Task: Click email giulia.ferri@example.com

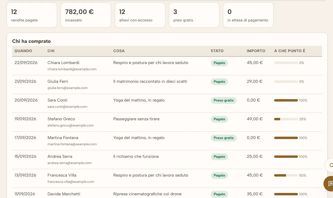Action: 67,88
